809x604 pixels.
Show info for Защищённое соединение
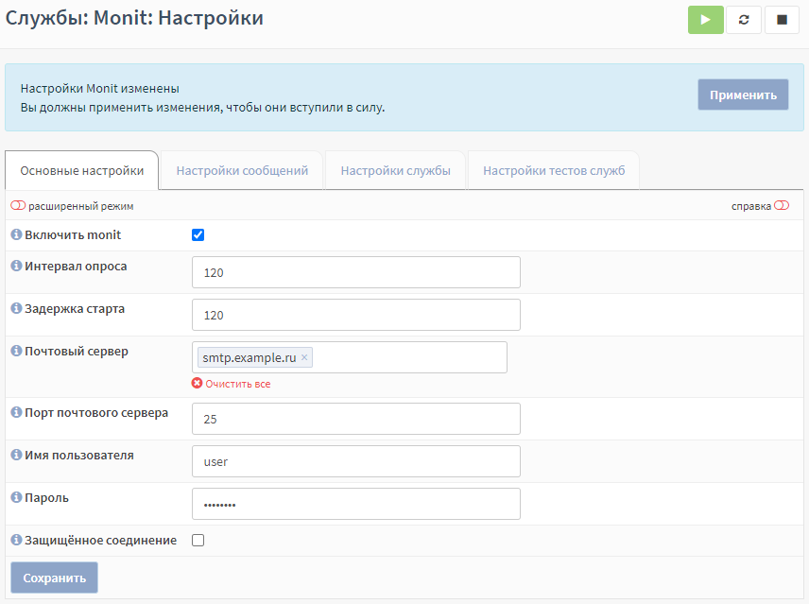tap(16, 540)
